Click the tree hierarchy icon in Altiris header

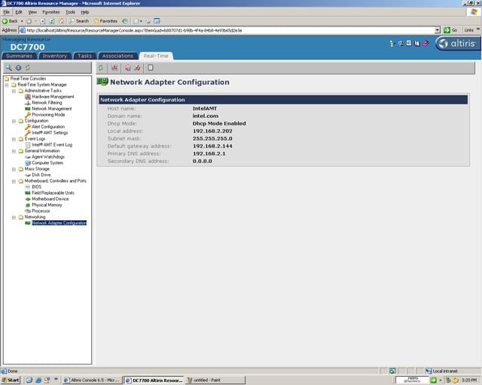pos(392,44)
